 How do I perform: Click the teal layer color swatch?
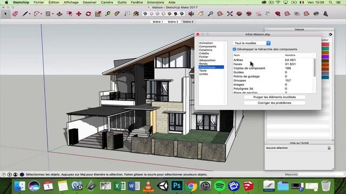click(325, 77)
